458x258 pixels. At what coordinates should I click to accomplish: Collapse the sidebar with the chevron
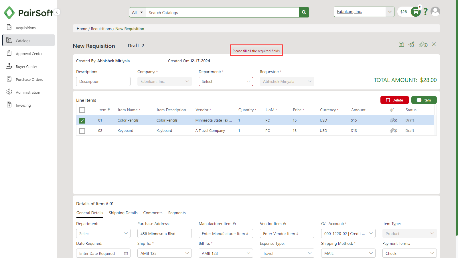pos(57,12)
